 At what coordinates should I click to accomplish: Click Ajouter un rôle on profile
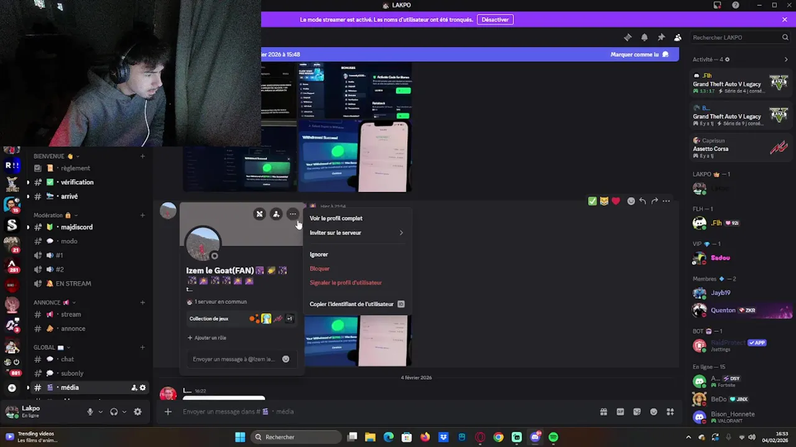pos(206,338)
